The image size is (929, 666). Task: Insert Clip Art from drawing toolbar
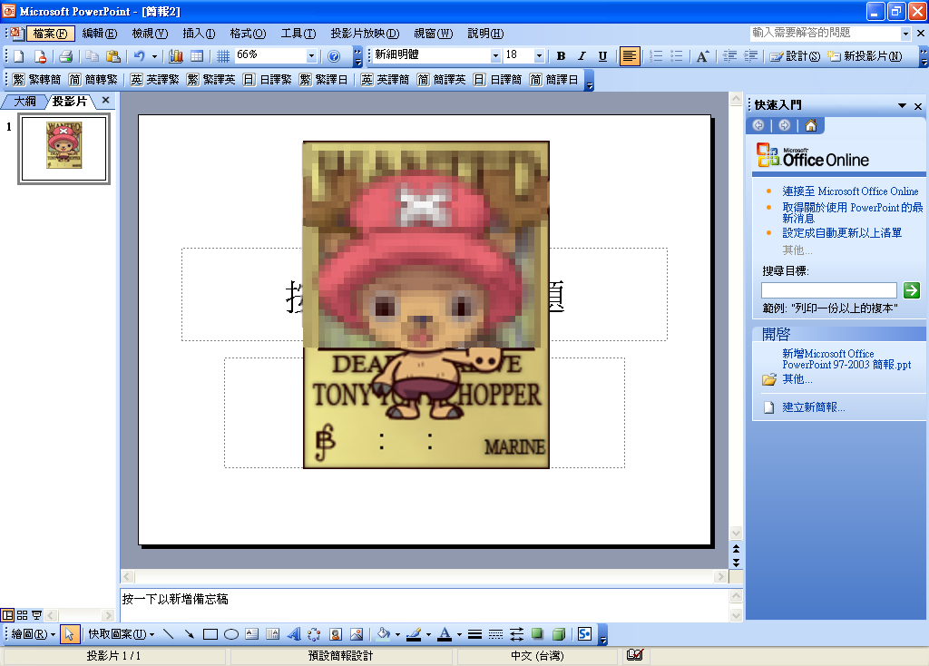click(336, 634)
